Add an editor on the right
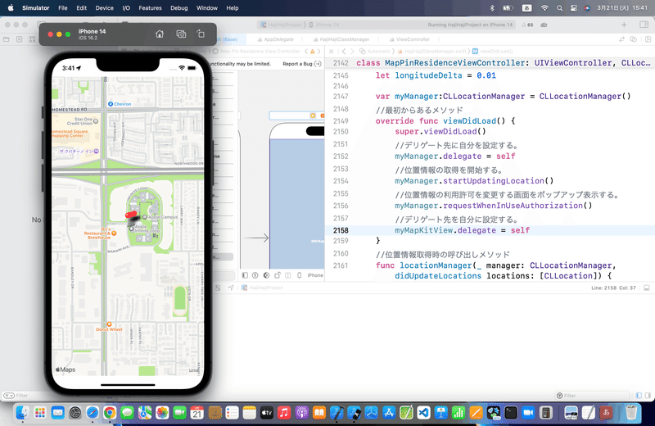 coord(648,39)
